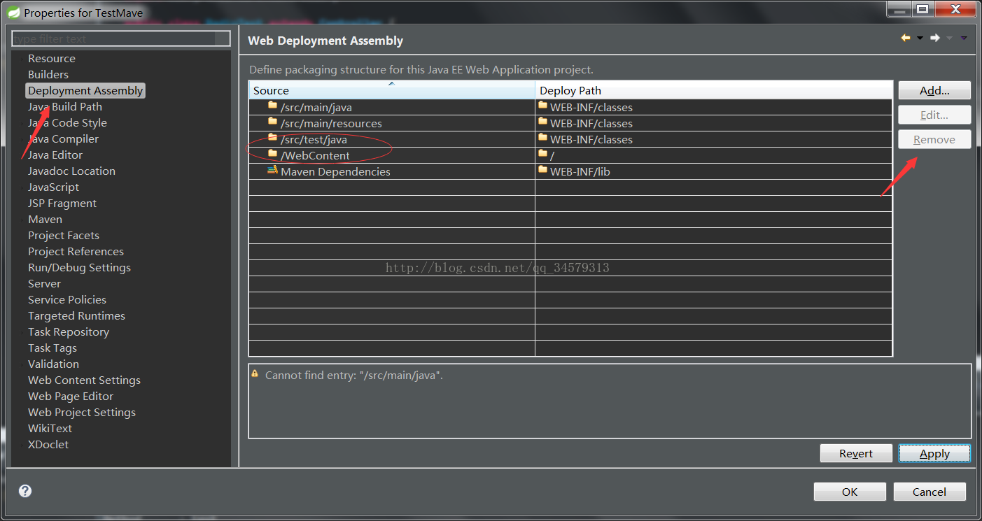Viewport: 982px width, 521px height.
Task: Open the Java Code Style page
Action: 67,123
